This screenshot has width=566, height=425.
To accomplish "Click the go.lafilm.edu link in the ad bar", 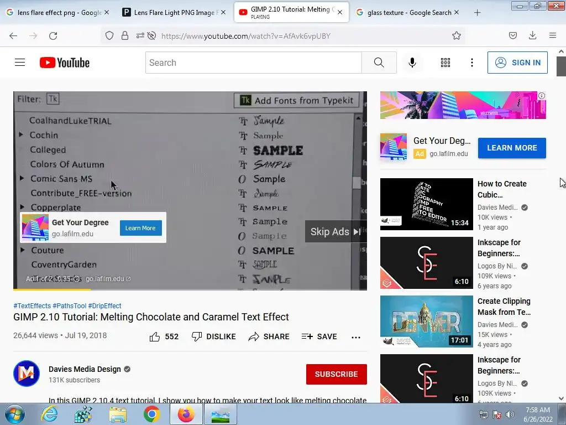I will [x=108, y=279].
